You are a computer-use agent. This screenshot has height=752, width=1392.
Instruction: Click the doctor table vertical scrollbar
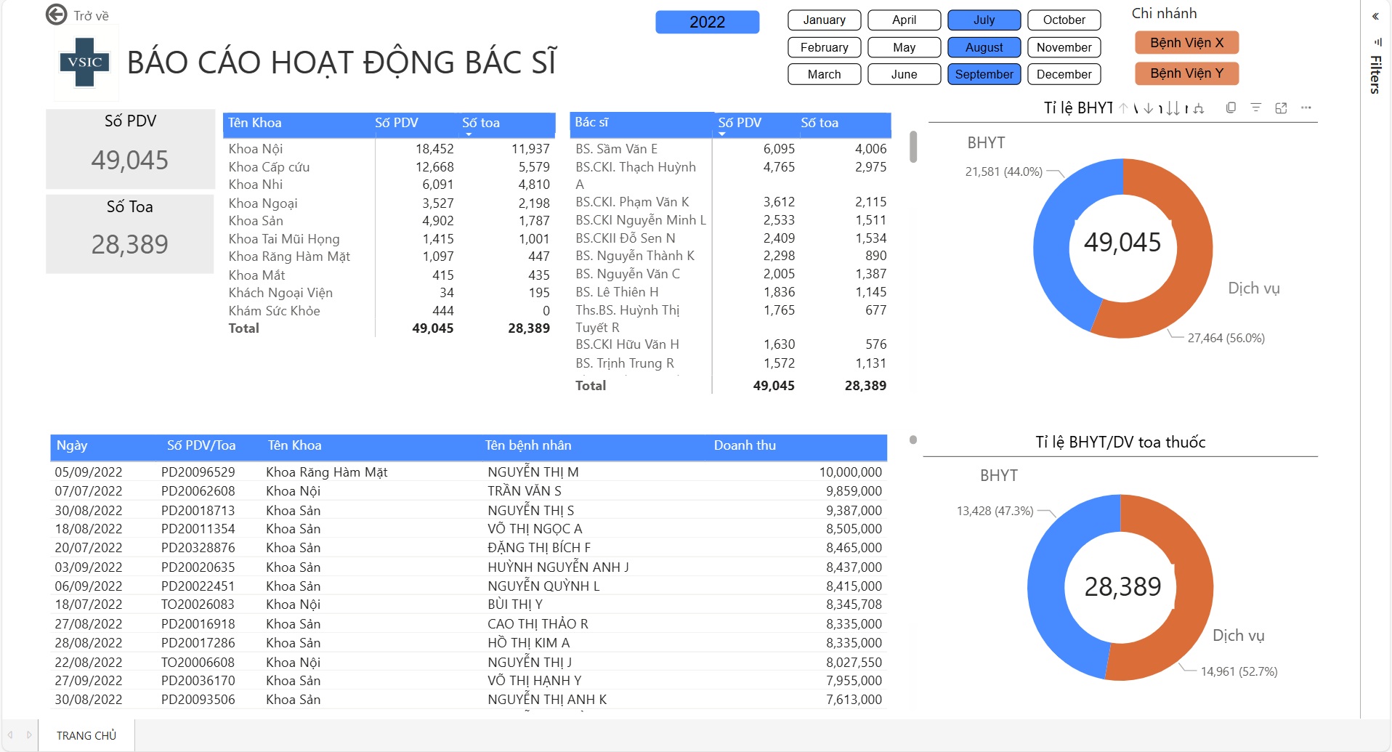(x=913, y=147)
